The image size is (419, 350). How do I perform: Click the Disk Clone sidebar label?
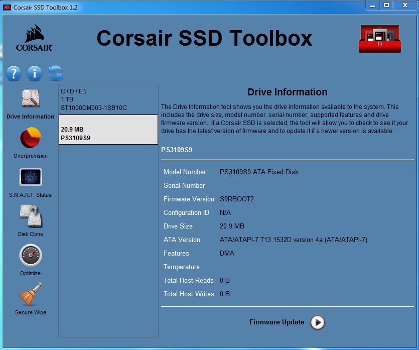(31, 234)
